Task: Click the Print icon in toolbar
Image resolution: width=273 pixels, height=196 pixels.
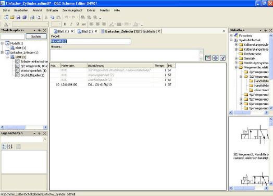Action: (x=32, y=17)
